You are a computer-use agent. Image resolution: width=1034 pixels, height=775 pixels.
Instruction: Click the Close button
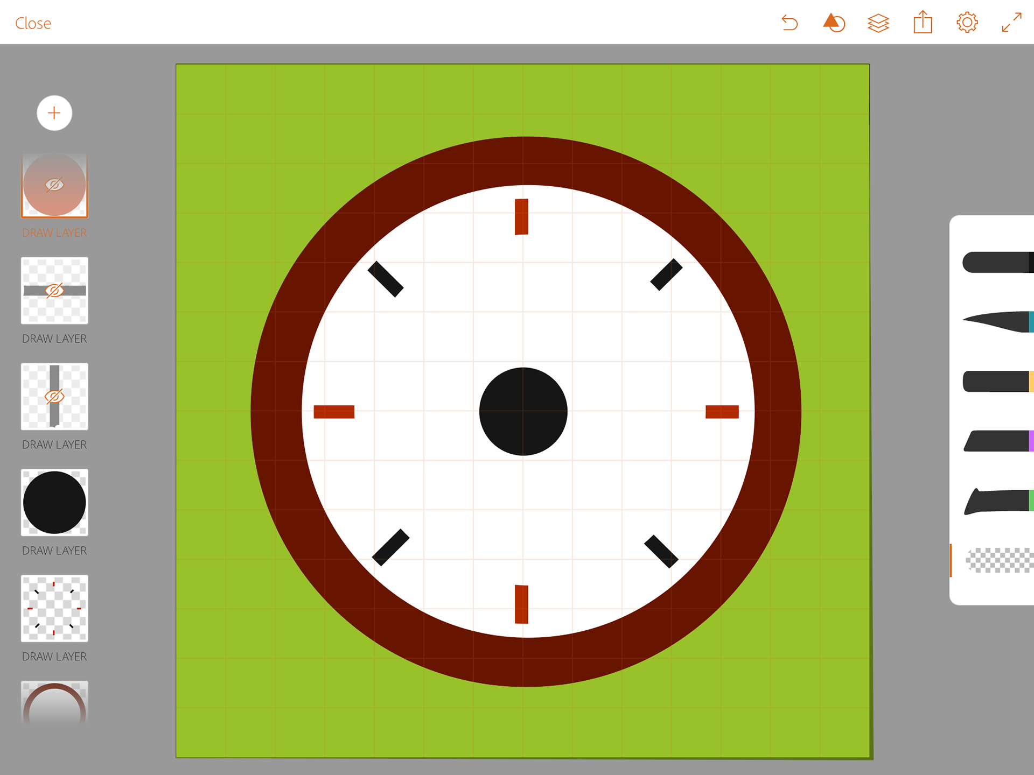[x=33, y=23]
